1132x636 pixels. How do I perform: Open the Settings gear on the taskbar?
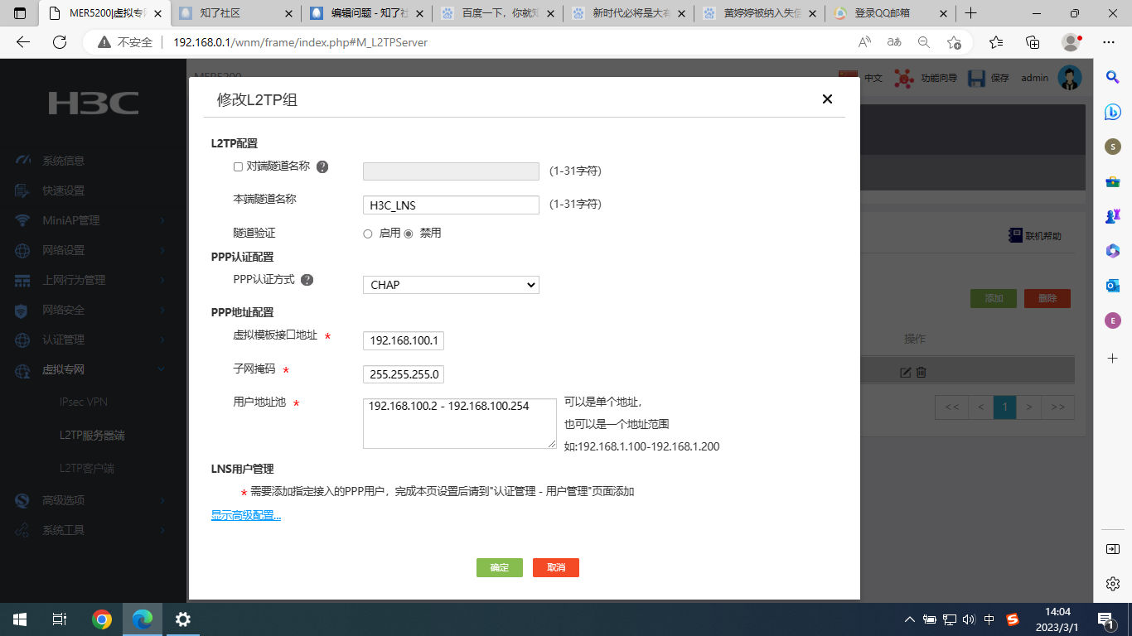pos(183,619)
